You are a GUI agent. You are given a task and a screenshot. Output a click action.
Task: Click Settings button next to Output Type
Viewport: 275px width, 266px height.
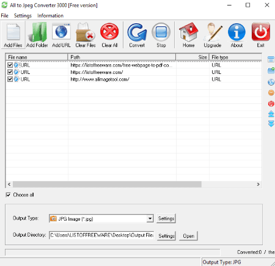(166, 218)
